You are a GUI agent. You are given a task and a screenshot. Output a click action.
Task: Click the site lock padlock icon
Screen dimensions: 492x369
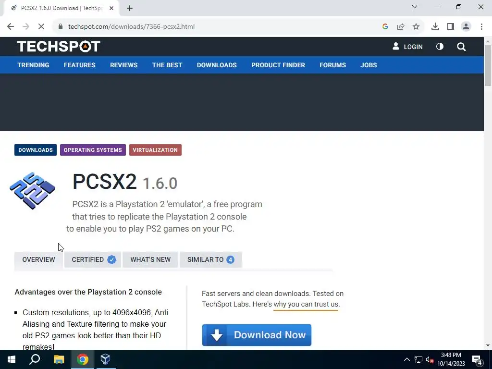coord(61,27)
